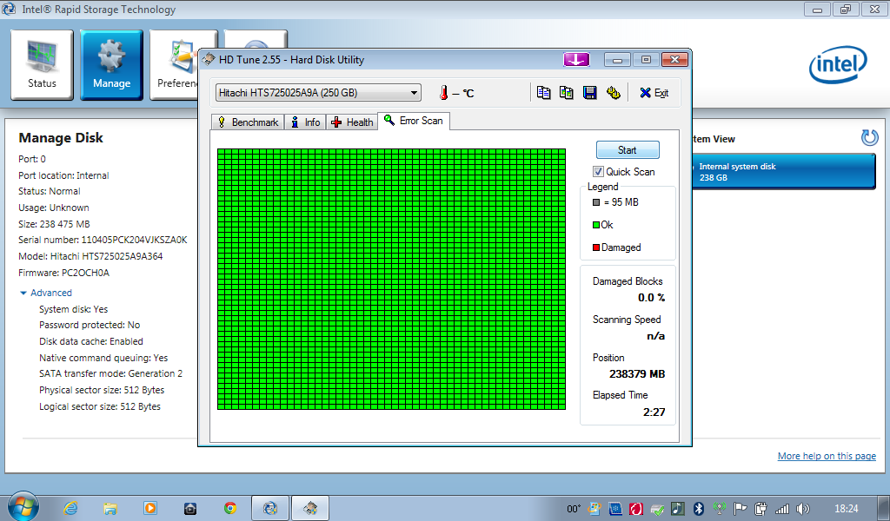Click the 'Firmware: PC2OCH0A' text
890x521 pixels.
63,273
